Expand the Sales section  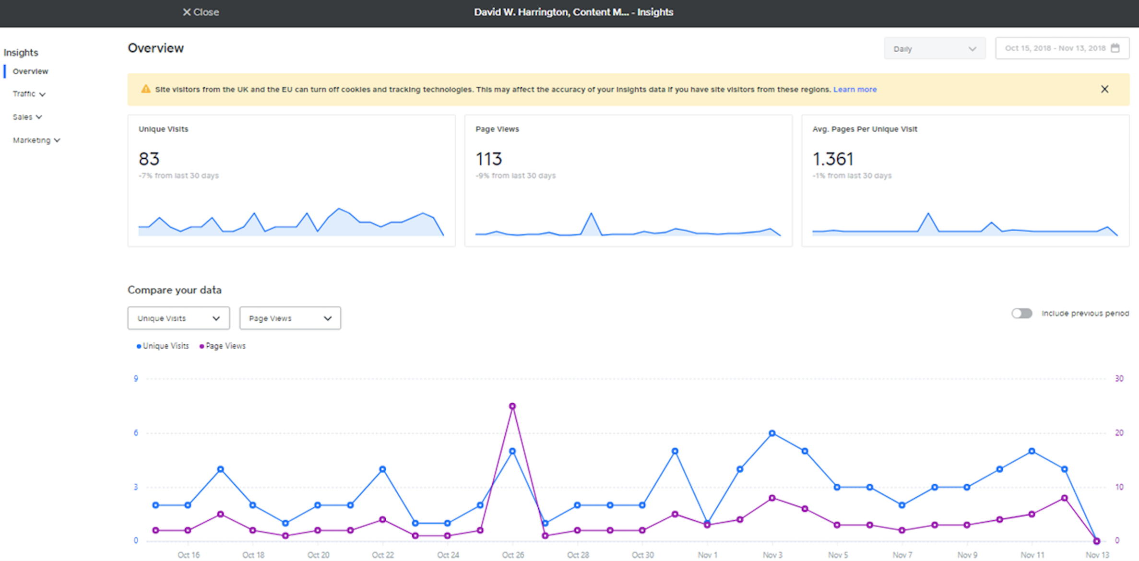point(27,117)
